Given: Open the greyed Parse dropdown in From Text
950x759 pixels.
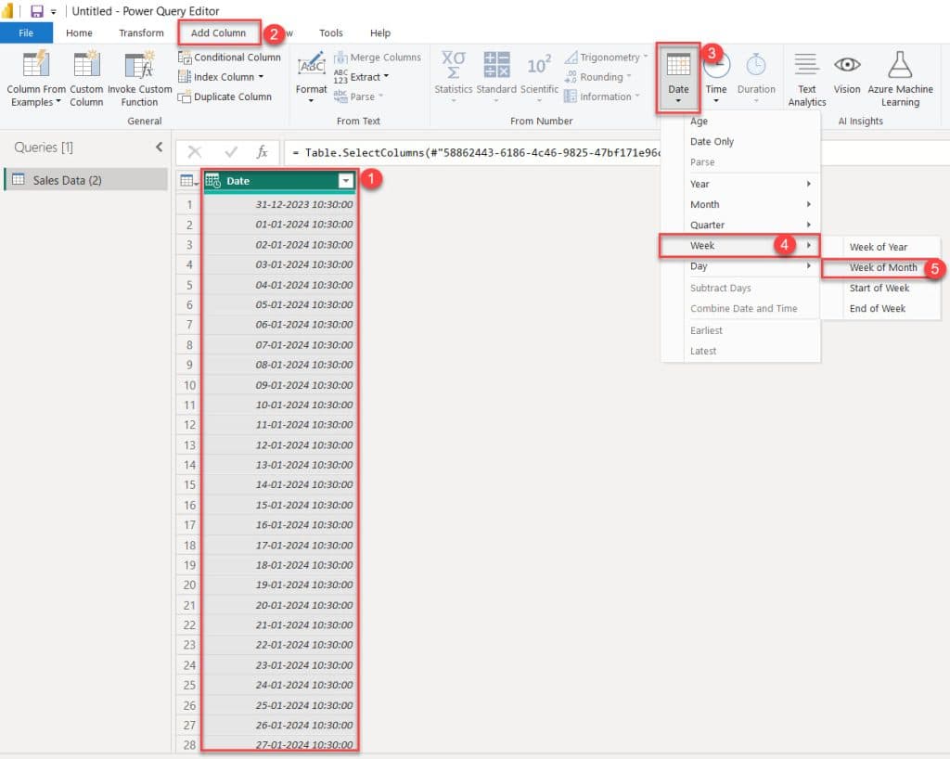Looking at the screenshot, I should 359,96.
